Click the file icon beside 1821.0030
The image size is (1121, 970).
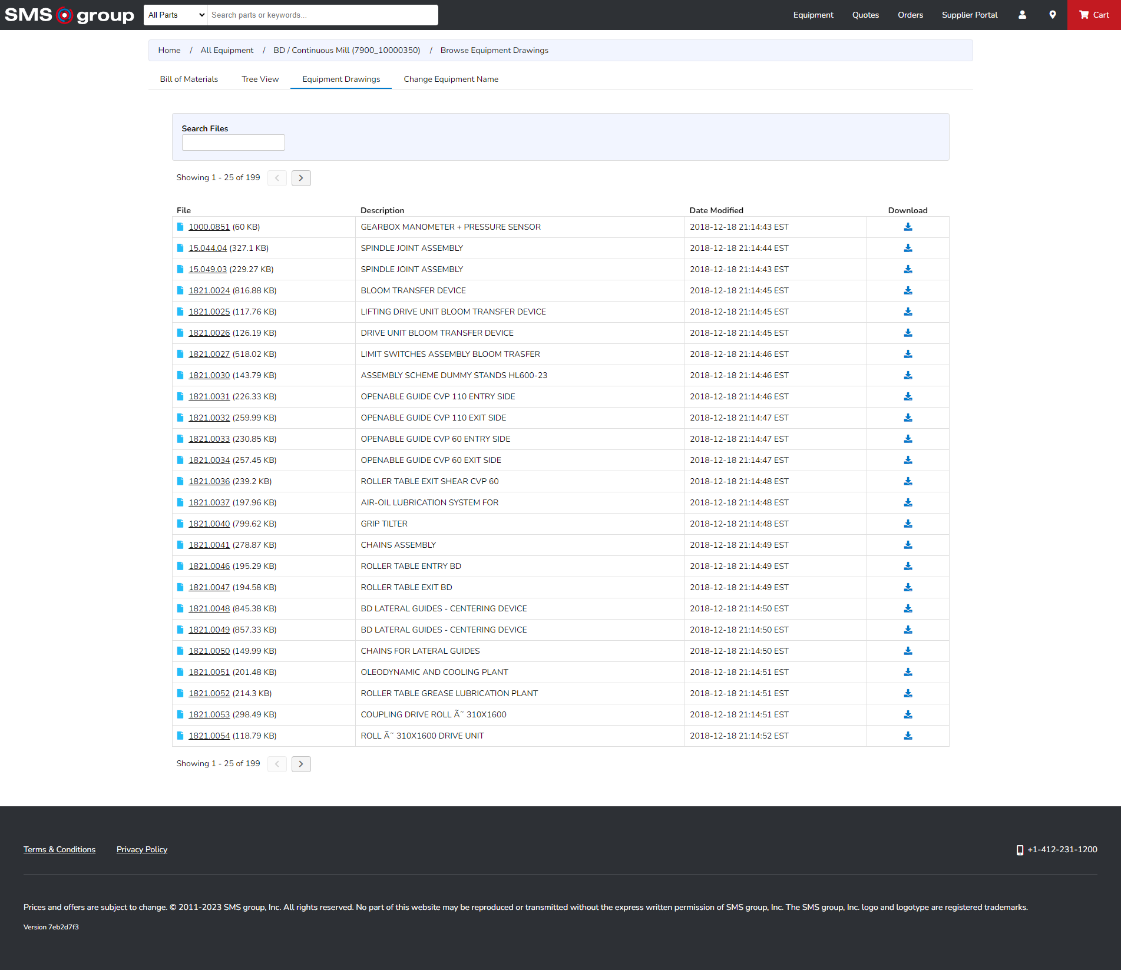(x=180, y=376)
